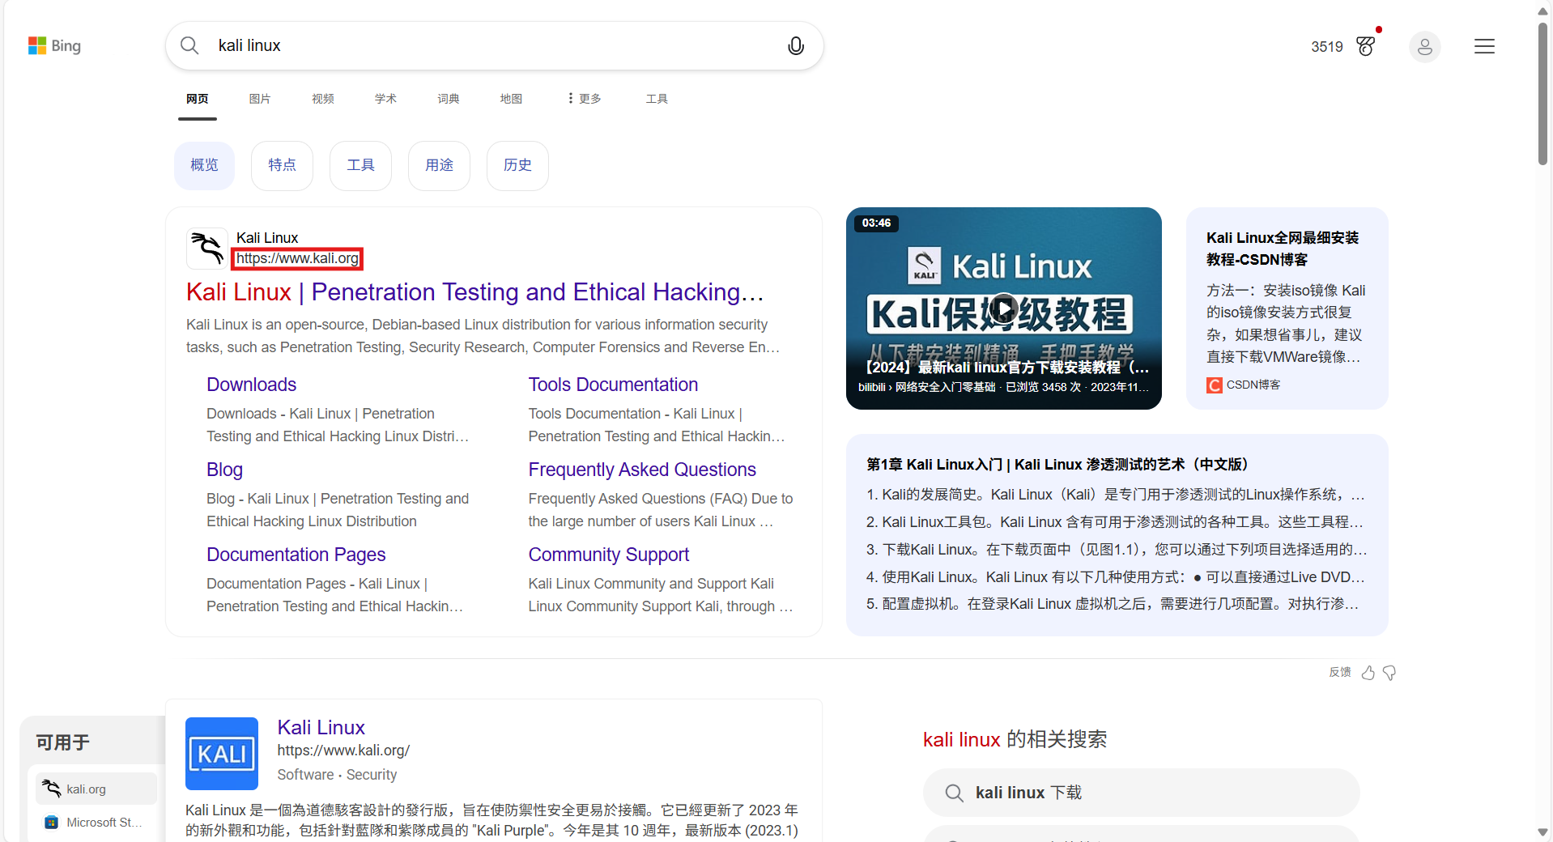Click list item 2. Kali Linux工具包
The image size is (1553, 842).
point(1116,522)
